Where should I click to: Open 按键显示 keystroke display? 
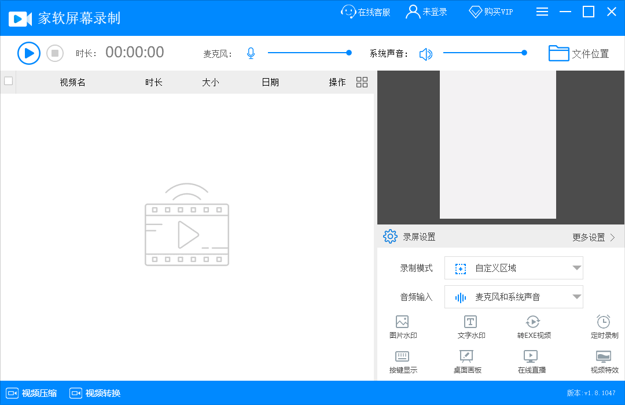coord(403,362)
